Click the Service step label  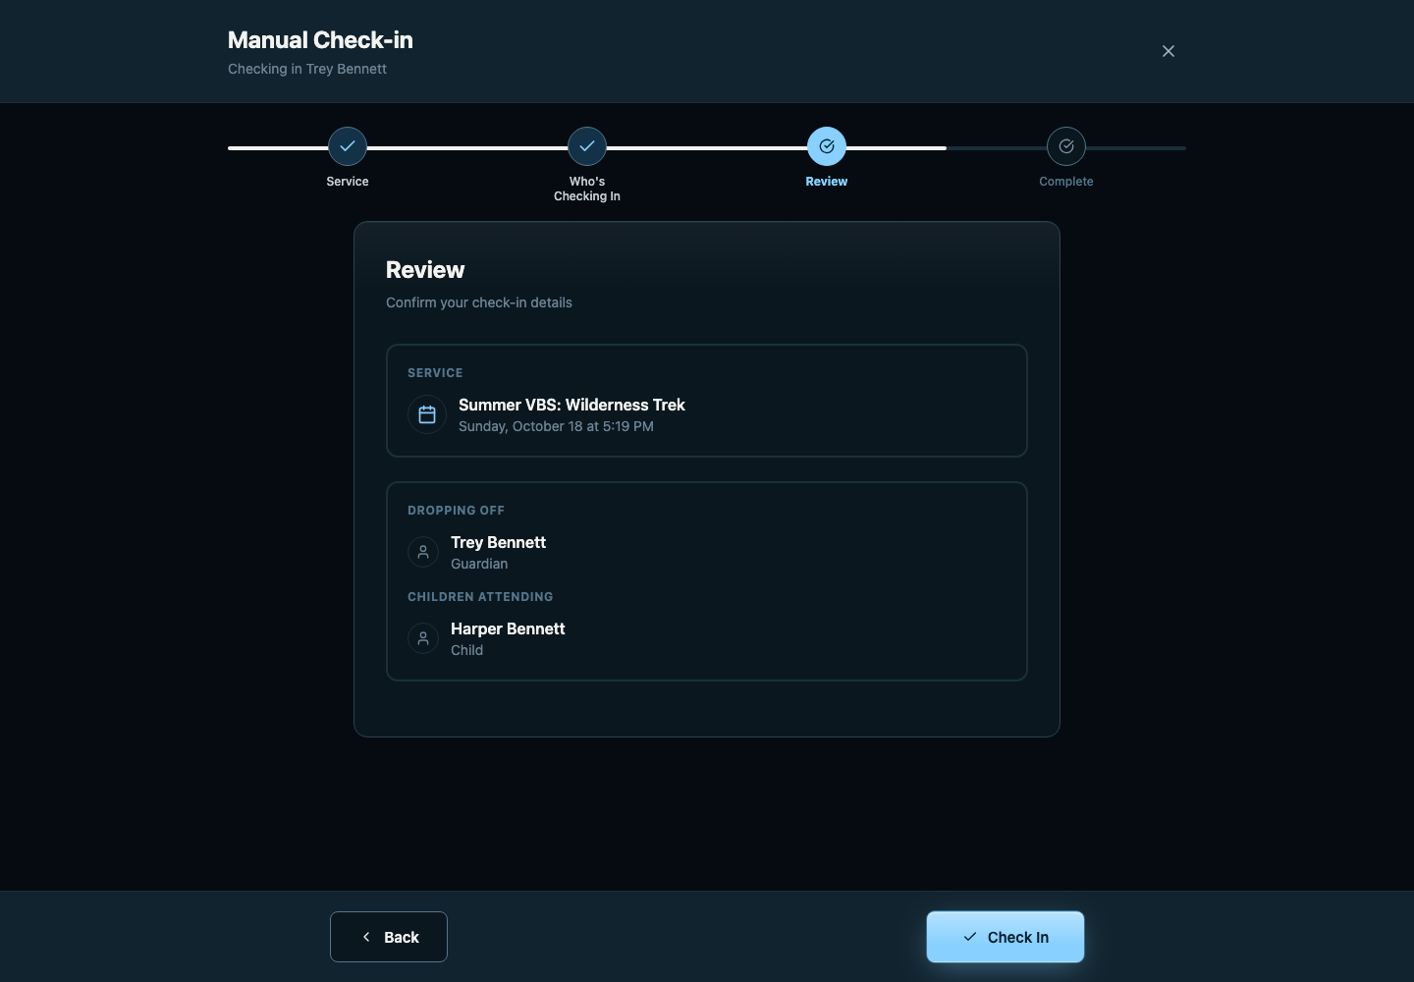(x=348, y=182)
